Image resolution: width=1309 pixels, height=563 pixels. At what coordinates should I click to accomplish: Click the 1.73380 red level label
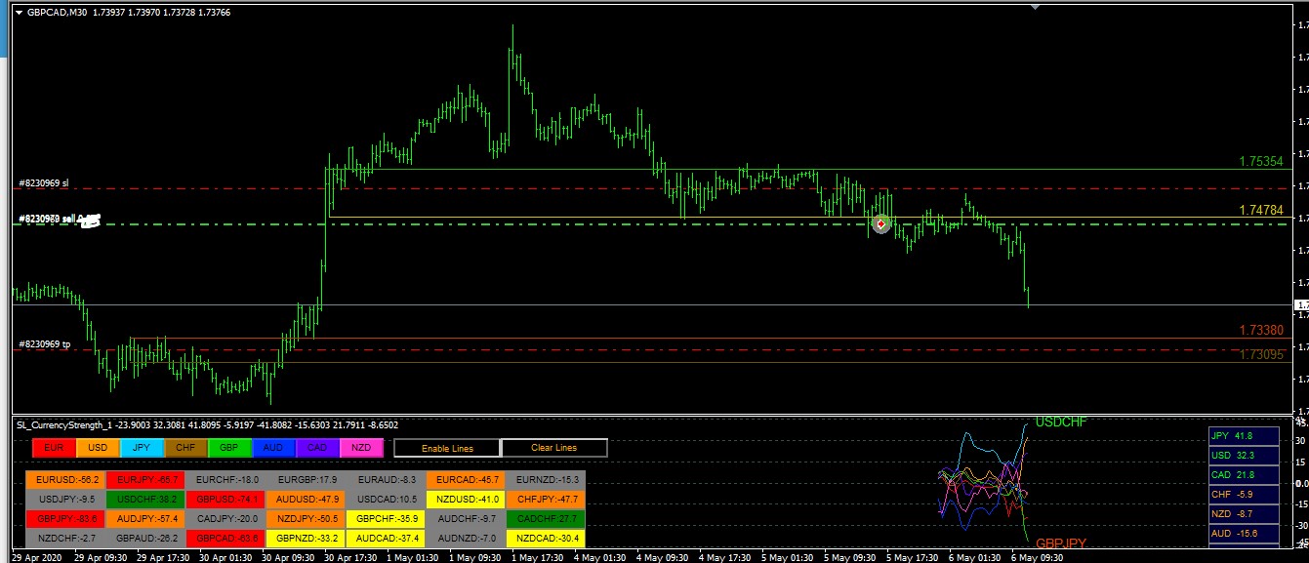tap(1260, 331)
